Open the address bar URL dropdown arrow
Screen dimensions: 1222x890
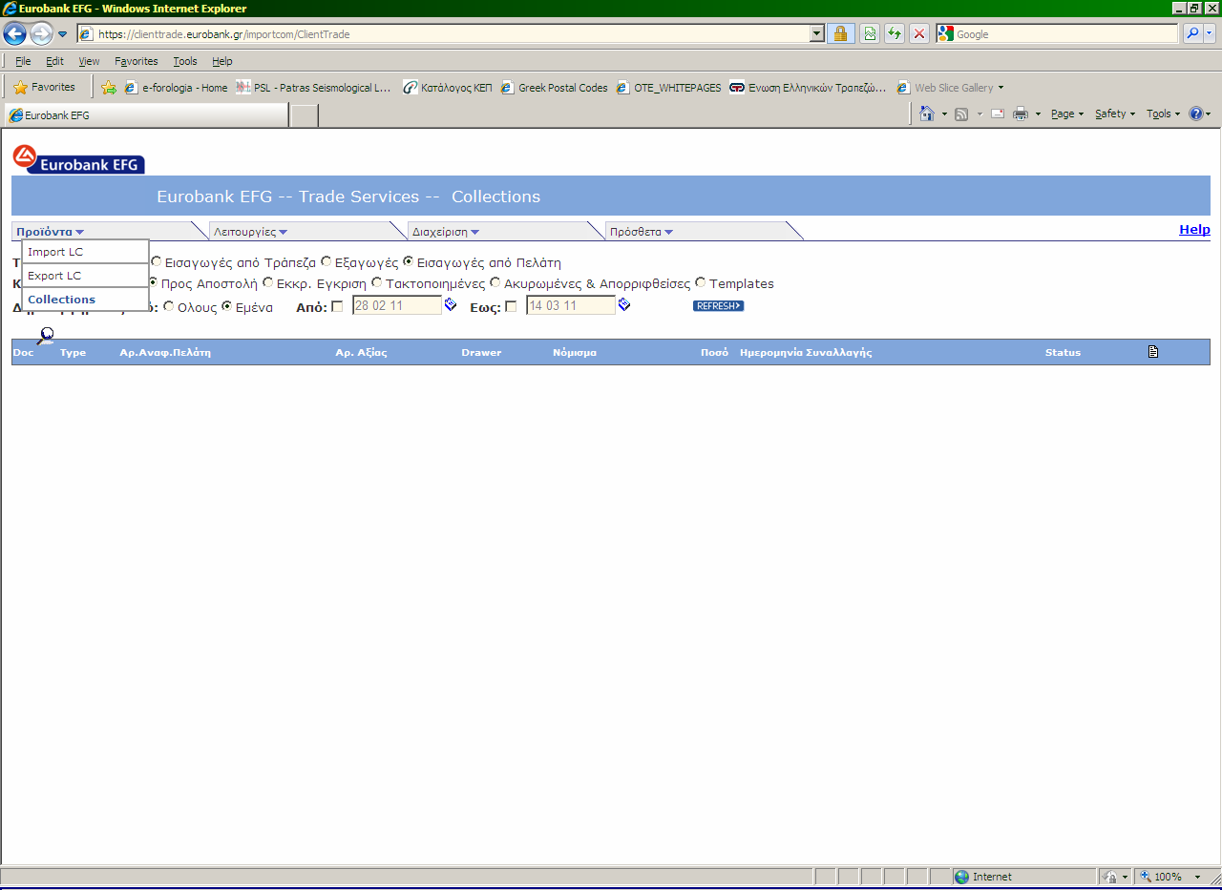816,34
